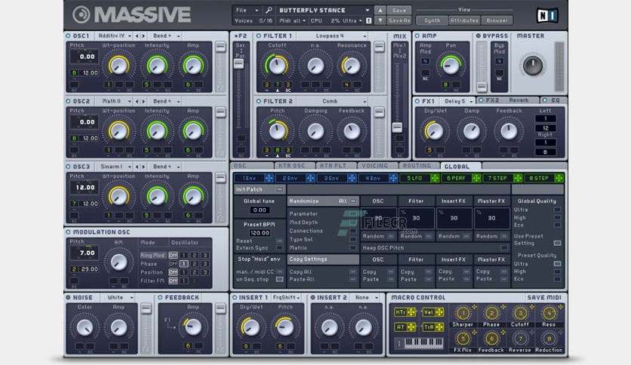Click the Mix1/Mix2 fader handle

point(397,127)
